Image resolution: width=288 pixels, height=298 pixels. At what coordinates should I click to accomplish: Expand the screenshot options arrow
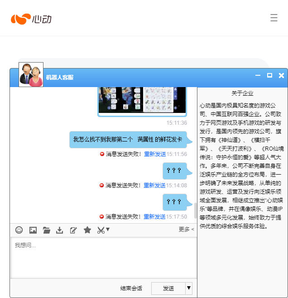[x=108, y=229]
